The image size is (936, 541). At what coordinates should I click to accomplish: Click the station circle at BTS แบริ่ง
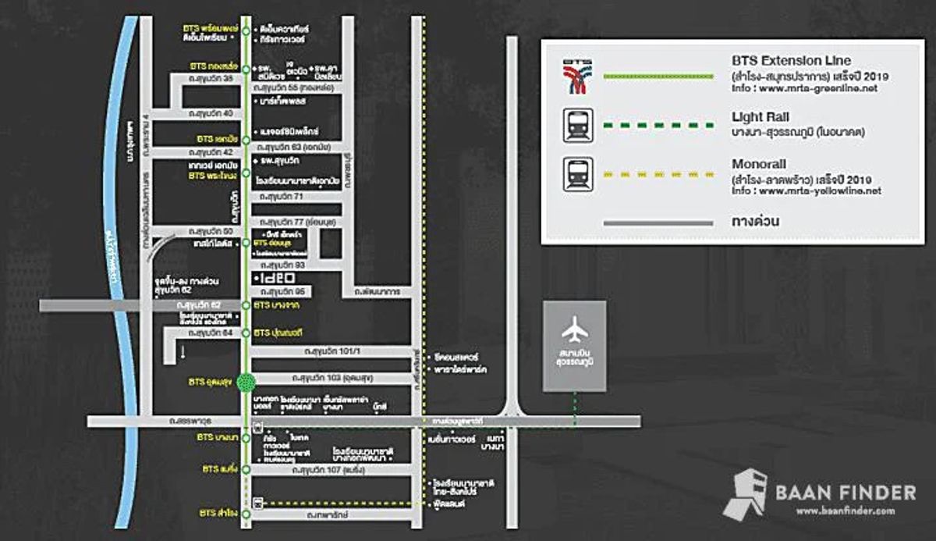[246, 470]
